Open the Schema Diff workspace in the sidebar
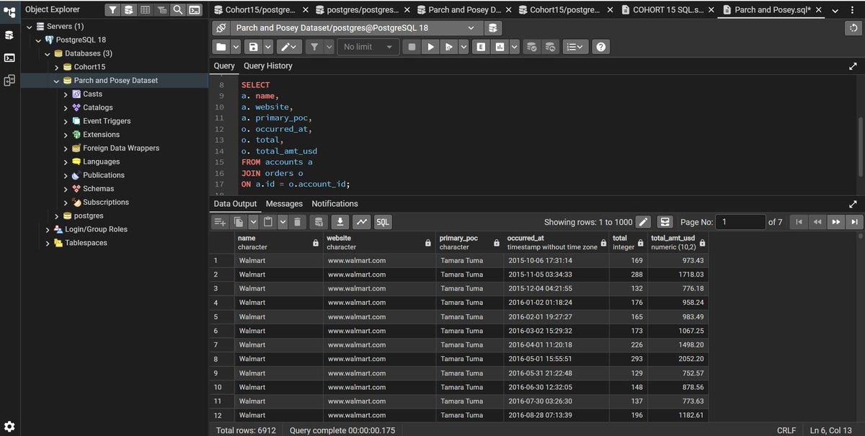The image size is (865, 436). [9, 81]
